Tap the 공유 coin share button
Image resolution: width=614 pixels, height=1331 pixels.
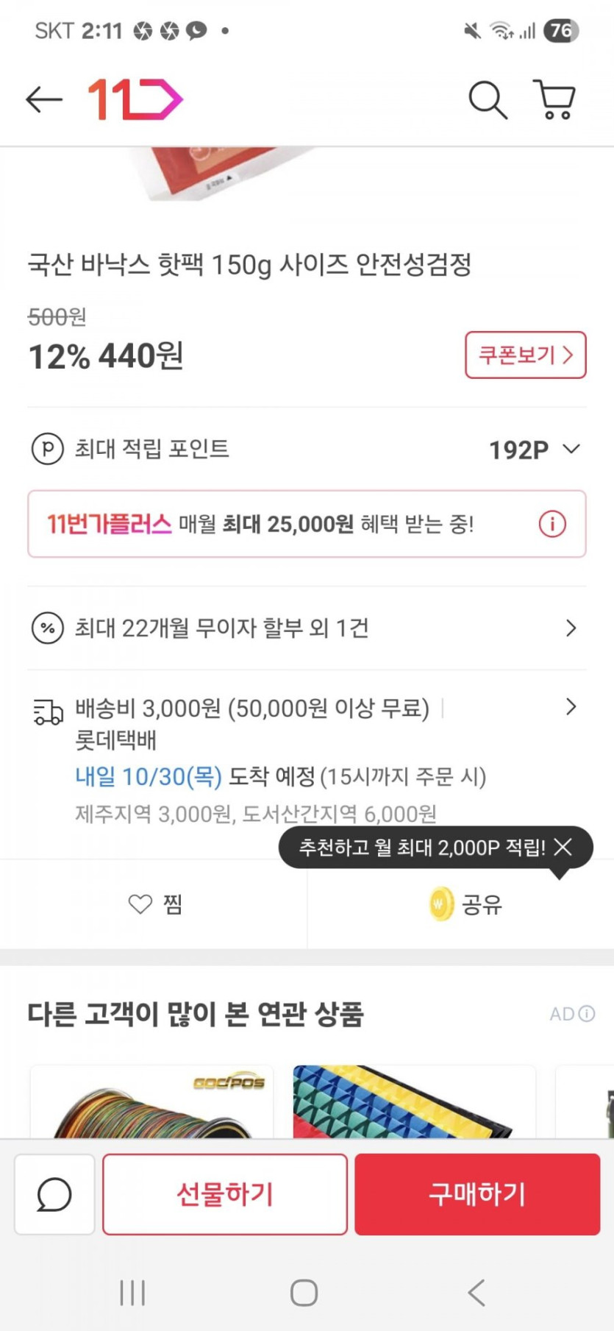pos(465,904)
